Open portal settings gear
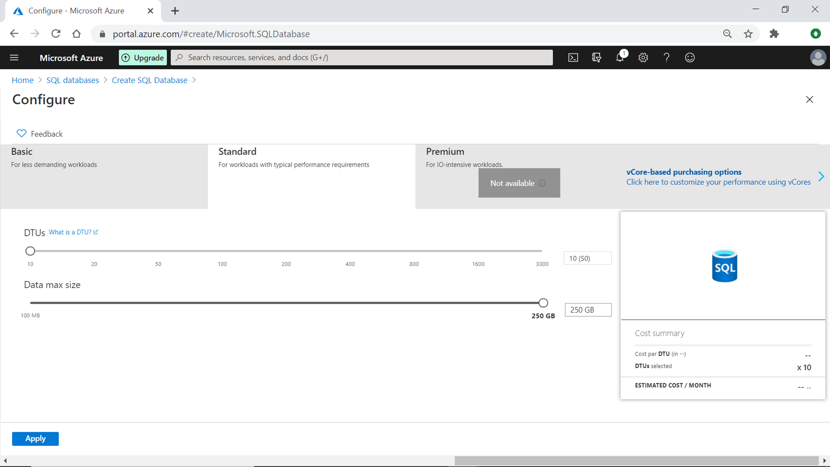 tap(643, 58)
